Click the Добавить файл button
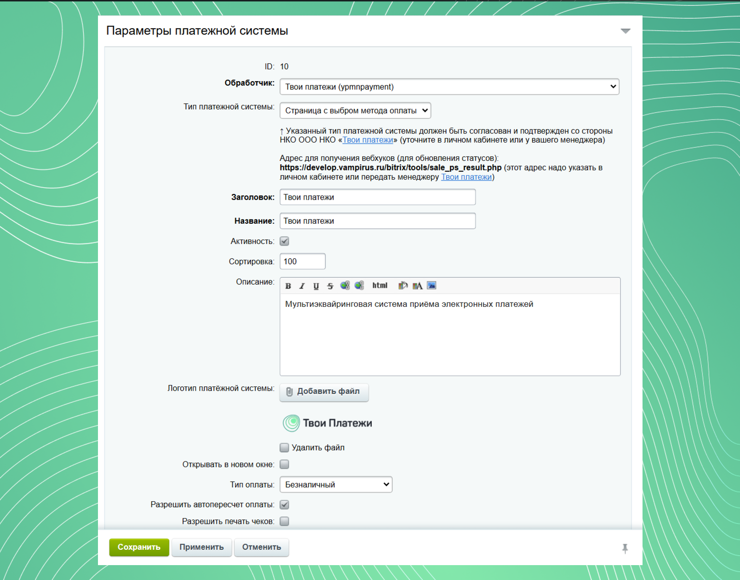The height and width of the screenshot is (580, 740). [x=324, y=392]
